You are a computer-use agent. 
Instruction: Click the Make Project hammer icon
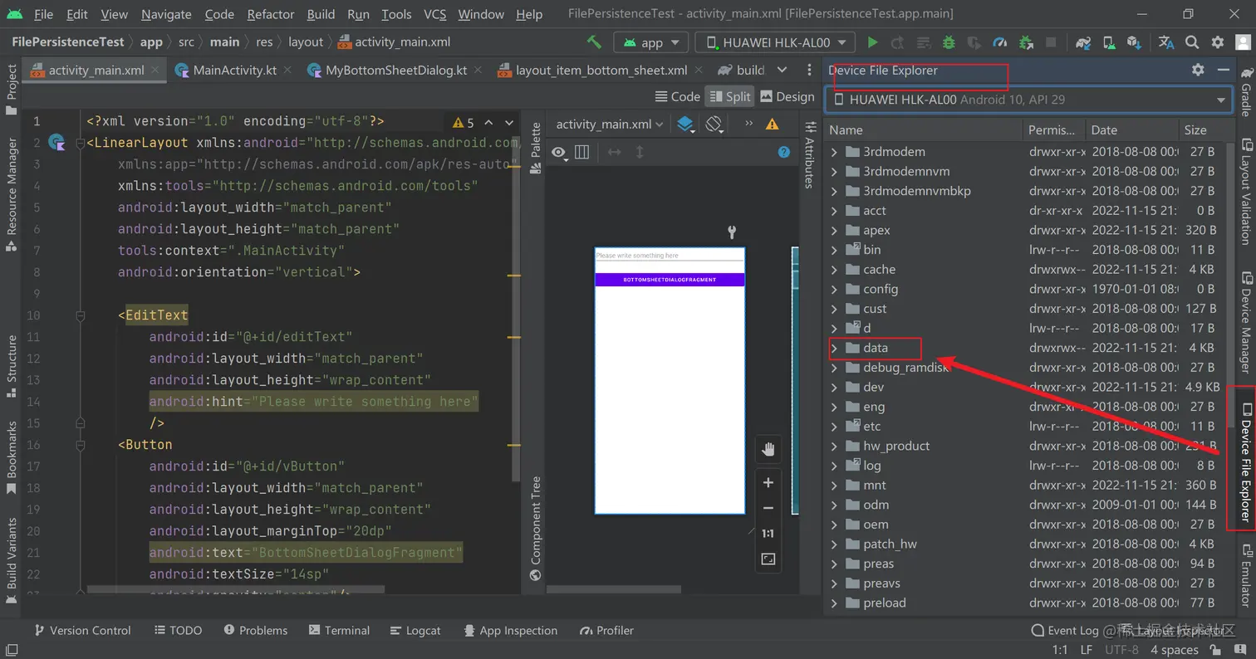(594, 42)
